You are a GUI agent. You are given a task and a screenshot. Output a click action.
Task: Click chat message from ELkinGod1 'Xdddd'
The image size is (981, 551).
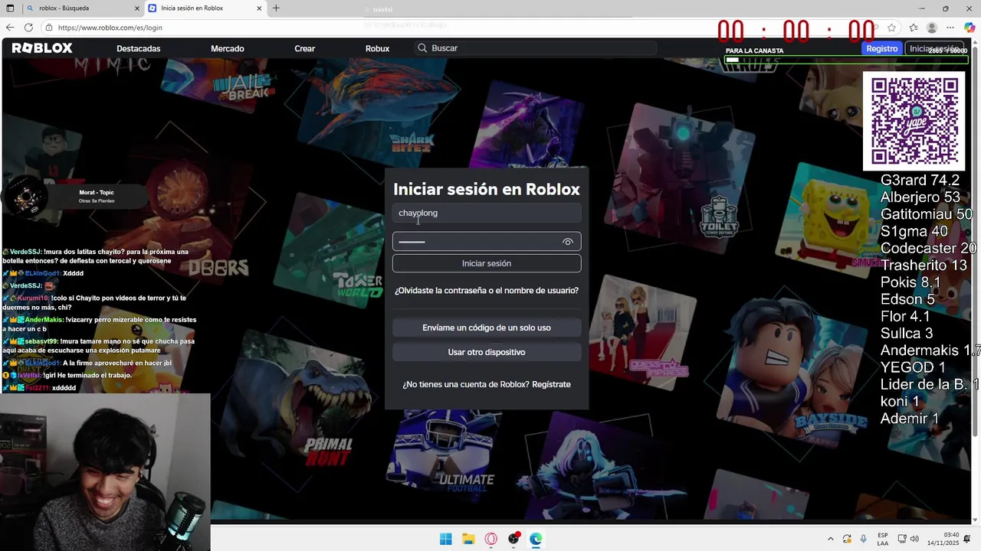coord(43,273)
